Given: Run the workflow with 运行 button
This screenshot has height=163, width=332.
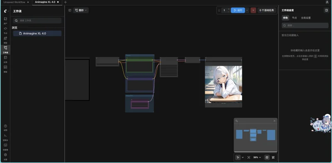Looking at the screenshot, I should [x=238, y=10].
